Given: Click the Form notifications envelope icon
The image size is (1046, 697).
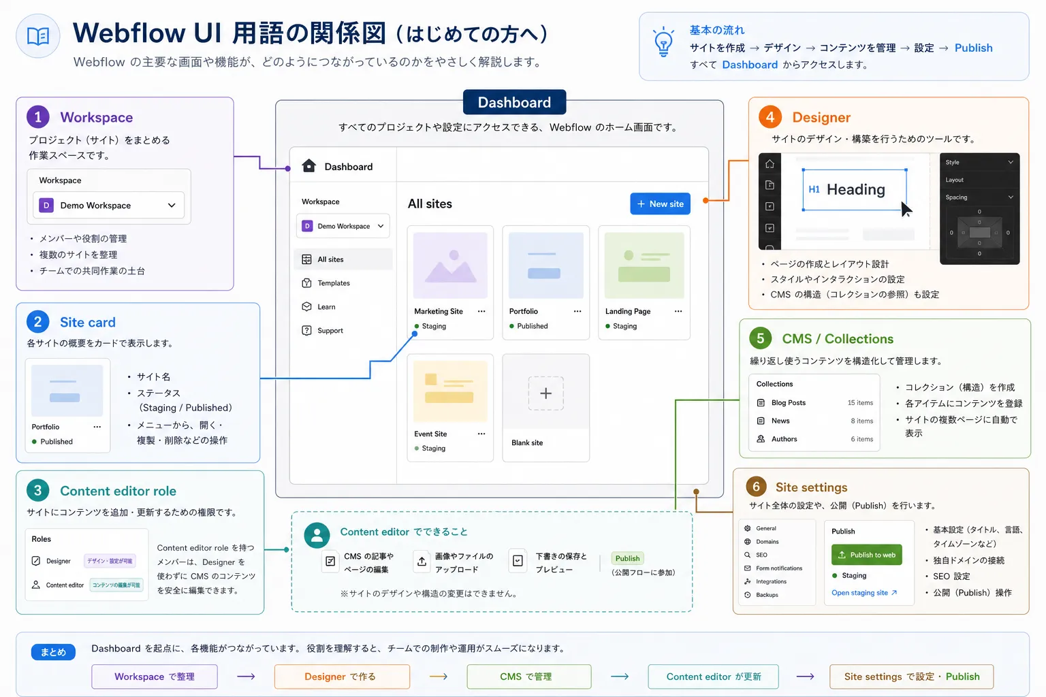Looking at the screenshot, I should point(748,568).
